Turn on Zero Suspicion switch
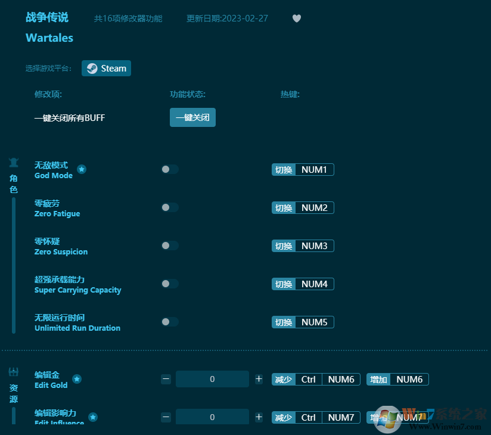Viewport: 491px width, 435px height. pyautogui.click(x=169, y=246)
